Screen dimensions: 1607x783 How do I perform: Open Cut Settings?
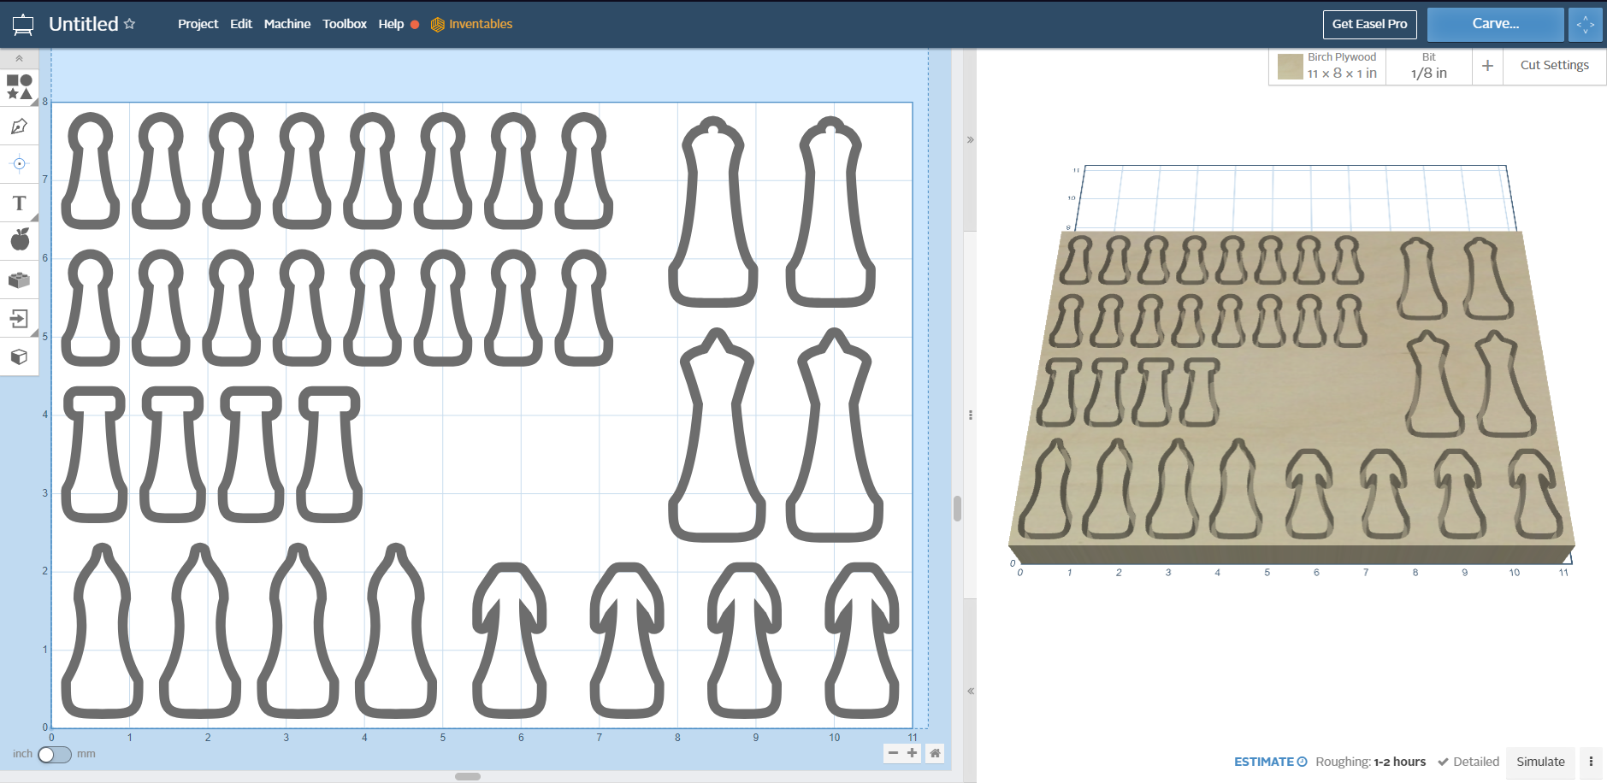tap(1554, 65)
